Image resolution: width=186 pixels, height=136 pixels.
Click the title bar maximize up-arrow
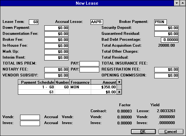coord(183,3)
